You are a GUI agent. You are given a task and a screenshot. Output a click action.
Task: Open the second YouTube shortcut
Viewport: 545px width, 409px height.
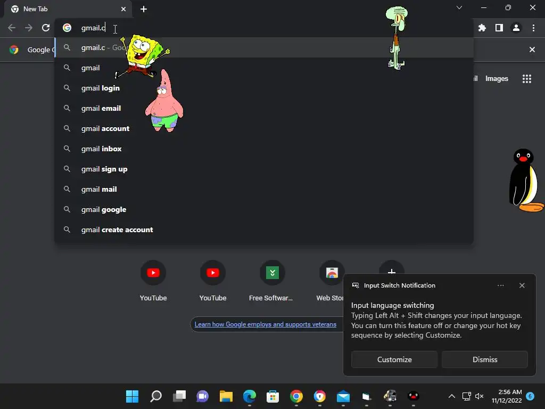(213, 280)
